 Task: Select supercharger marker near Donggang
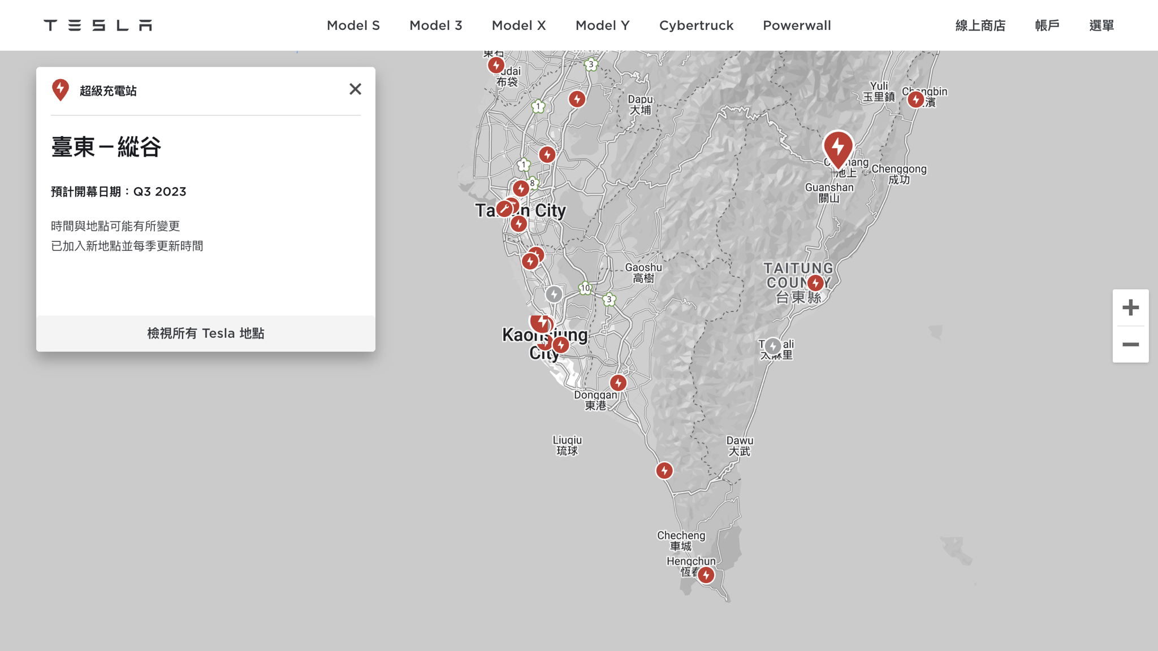(618, 383)
